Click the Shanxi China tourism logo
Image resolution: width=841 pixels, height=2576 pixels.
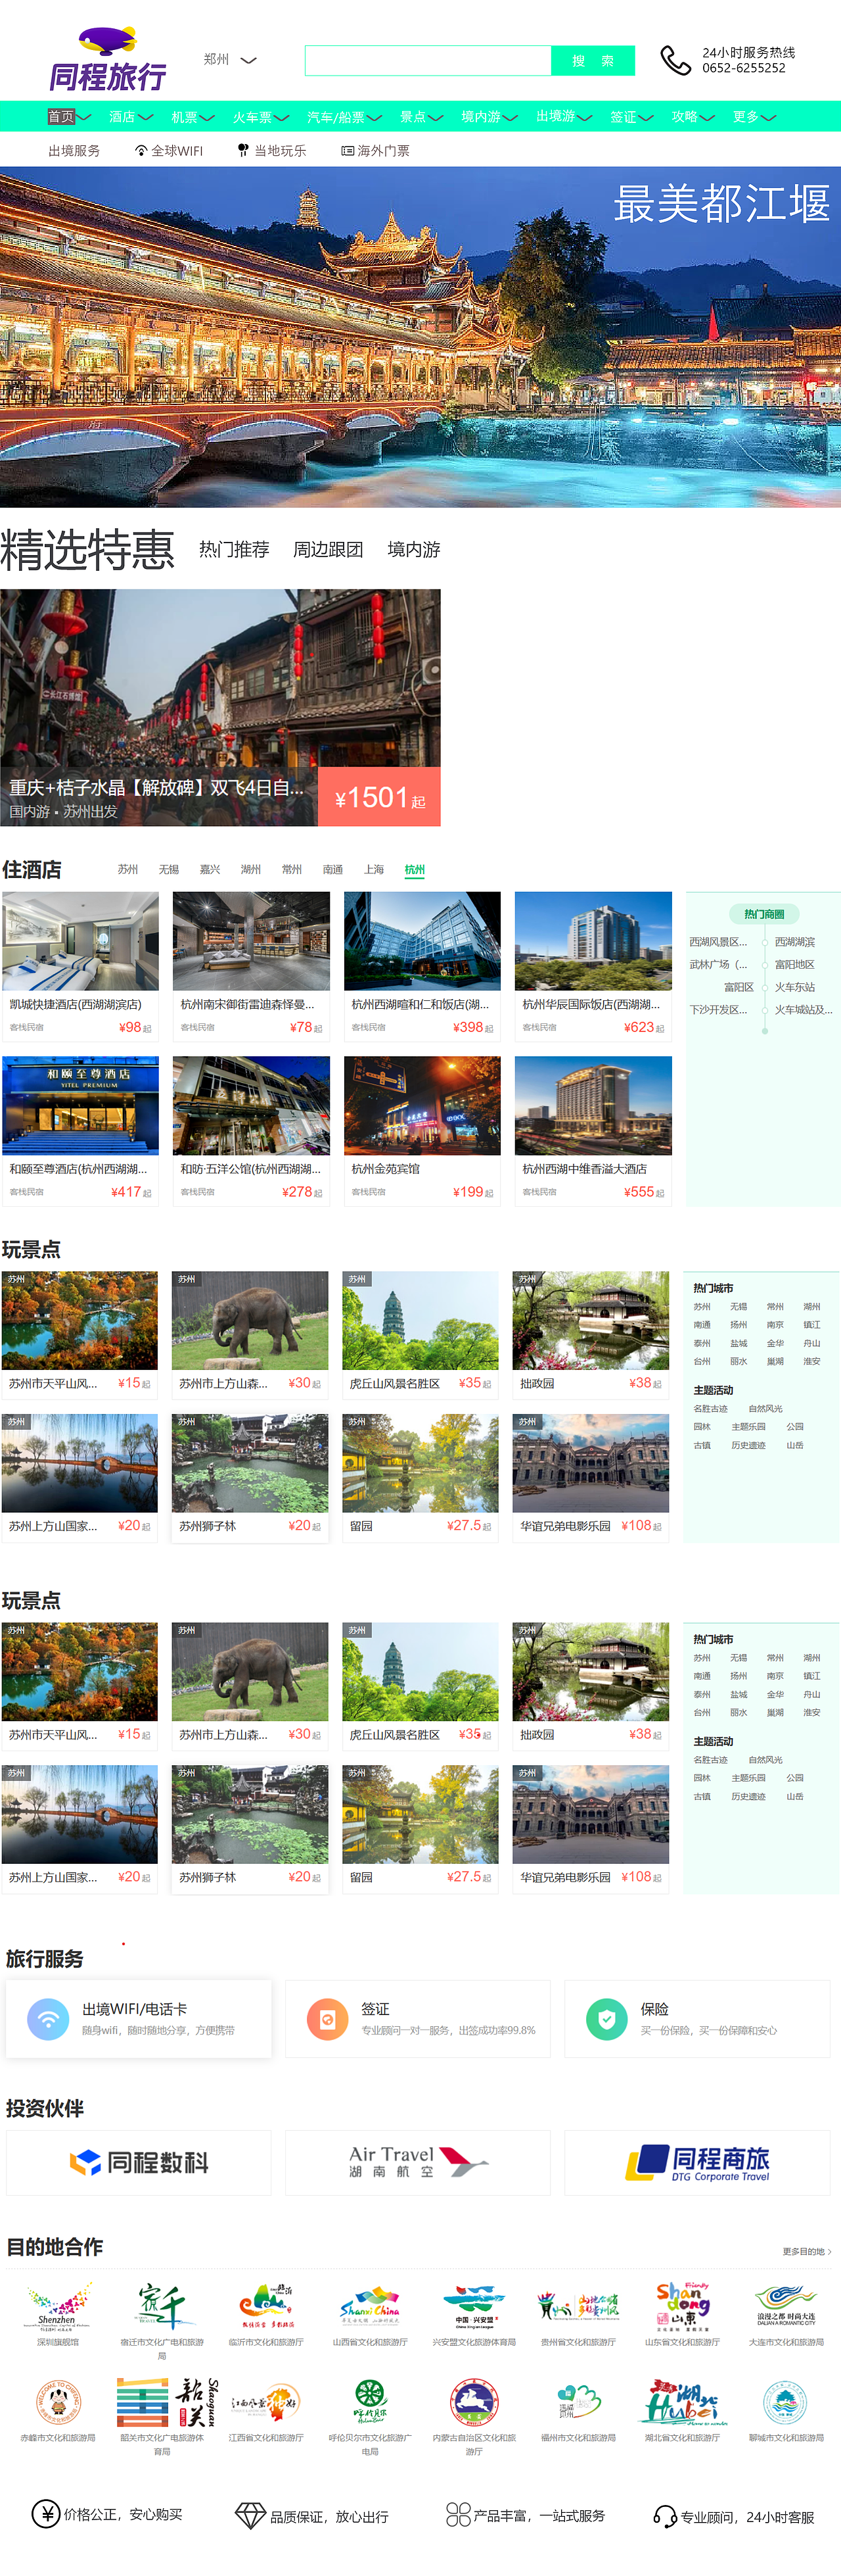pyautogui.click(x=369, y=2306)
